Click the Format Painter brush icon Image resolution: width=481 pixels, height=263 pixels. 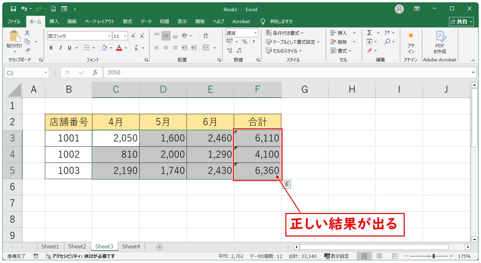[x=27, y=50]
